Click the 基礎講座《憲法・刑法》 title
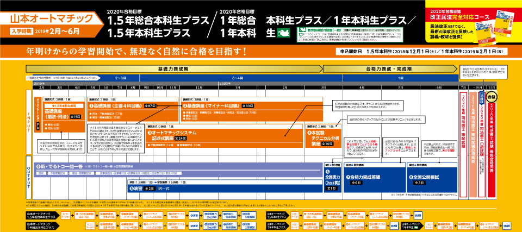The width and height of the screenshot is (522, 232). pyautogui.click(x=56, y=113)
